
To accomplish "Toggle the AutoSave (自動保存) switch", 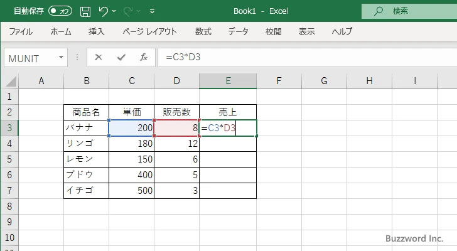I will pos(60,11).
